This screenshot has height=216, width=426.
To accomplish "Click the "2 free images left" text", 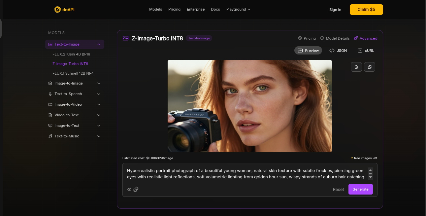I will click(364, 158).
